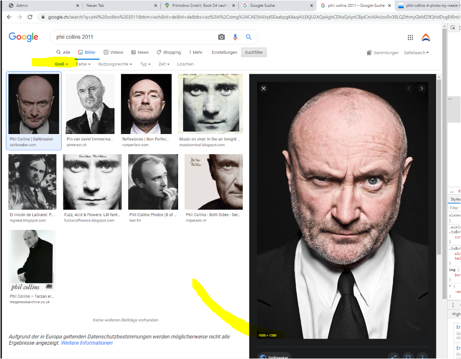
Task: Click the Google account avatar
Action: [x=426, y=38]
